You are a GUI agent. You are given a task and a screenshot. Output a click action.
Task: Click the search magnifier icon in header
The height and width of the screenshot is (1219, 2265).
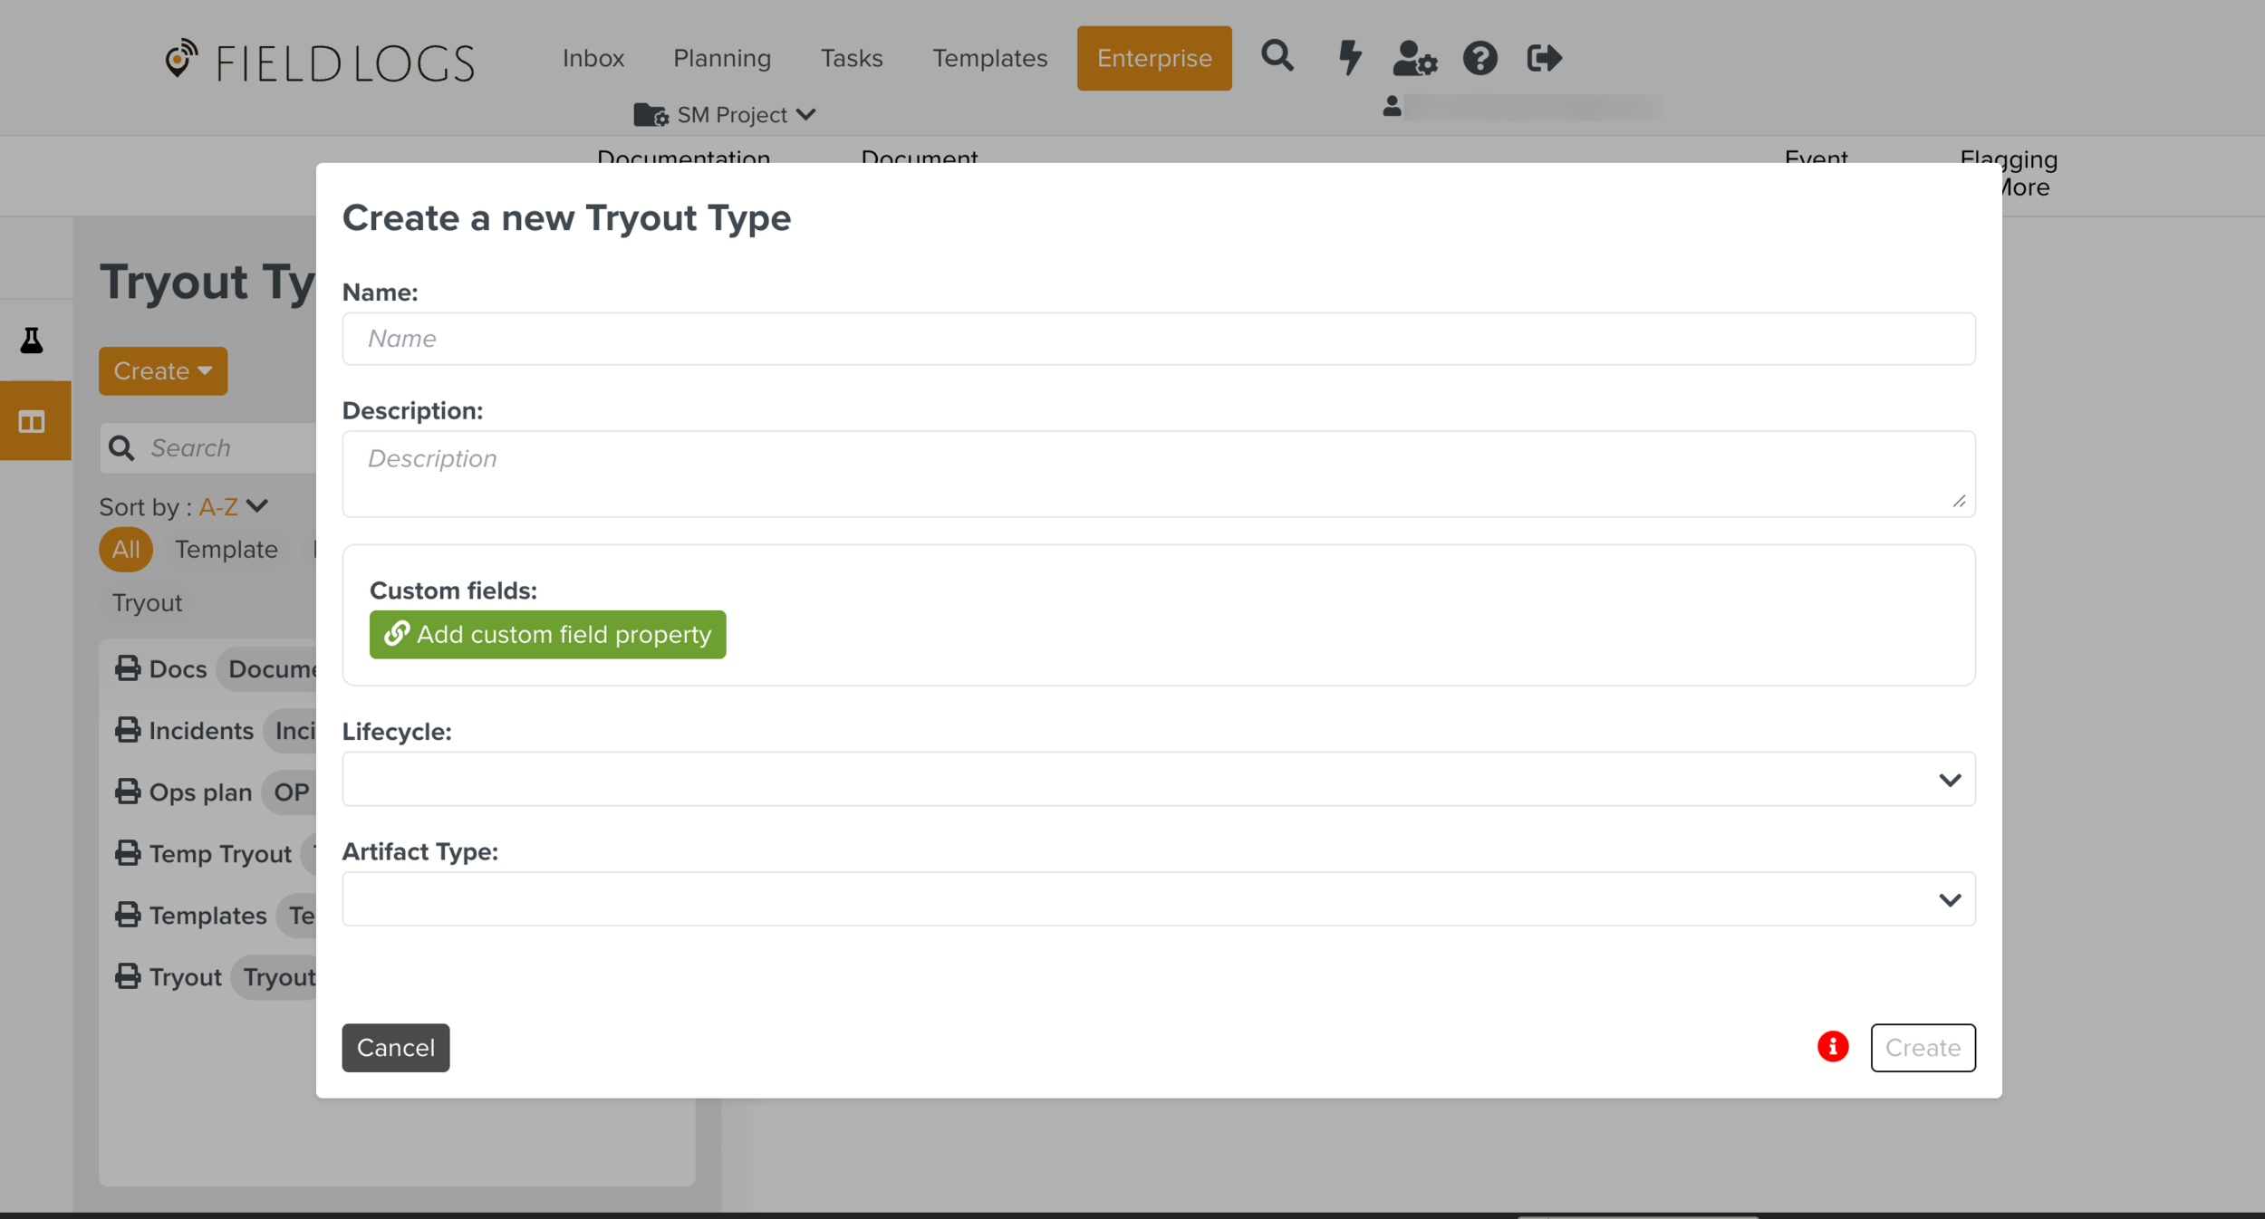coord(1277,57)
